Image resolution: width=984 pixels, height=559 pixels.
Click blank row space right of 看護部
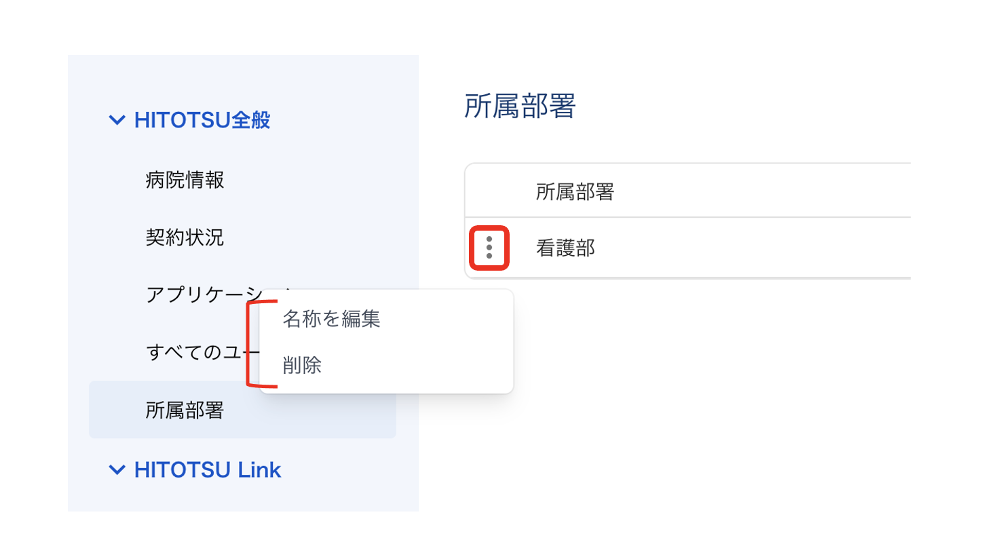point(746,248)
